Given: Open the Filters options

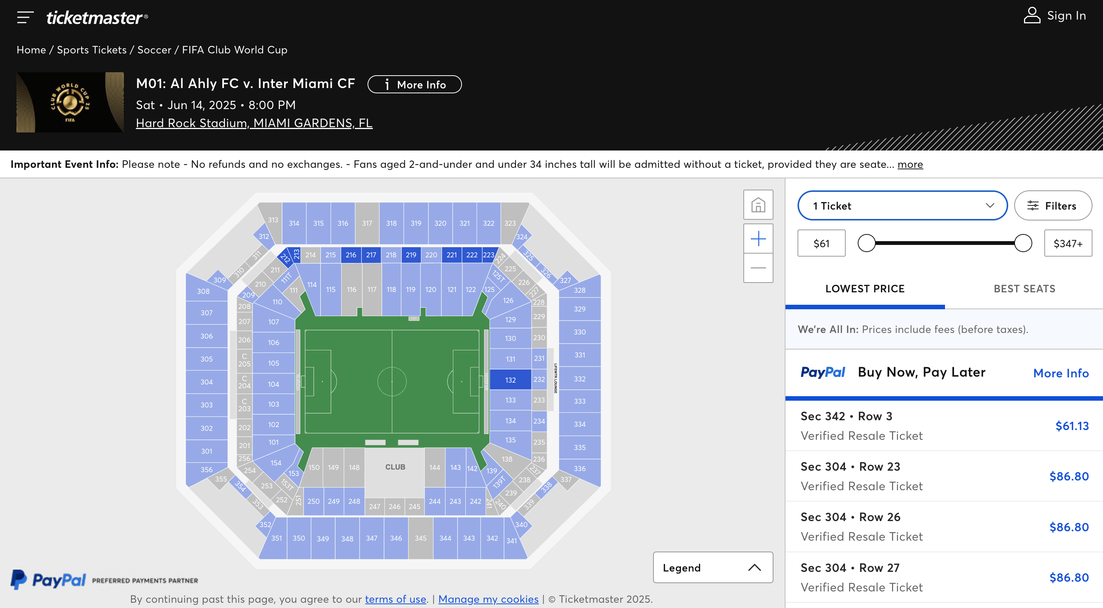Looking at the screenshot, I should pos(1052,205).
